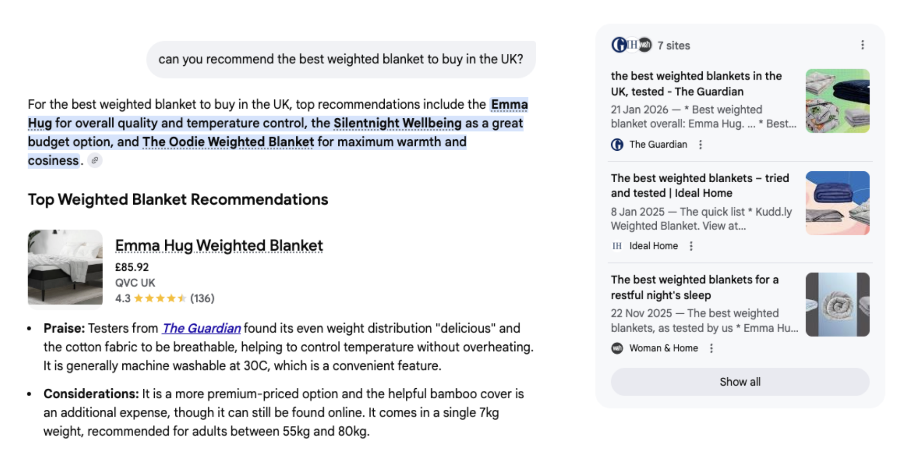Screen dimensions: 900x465
Task: Open options menu beside Ideal Home source
Action: tap(691, 246)
